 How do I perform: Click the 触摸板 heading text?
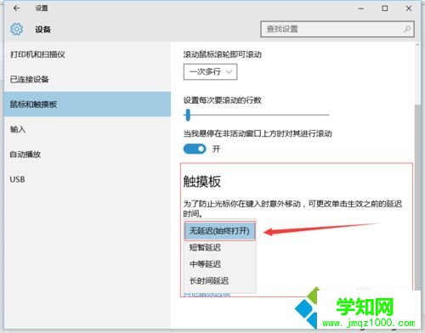[x=202, y=182]
